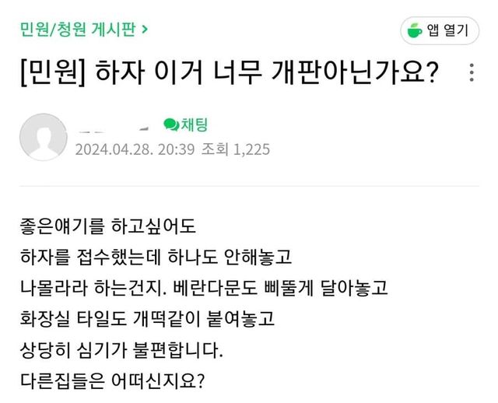Viewport: 498px width, 403px height.
Task: Open the three-dot more options menu
Action: (471, 74)
